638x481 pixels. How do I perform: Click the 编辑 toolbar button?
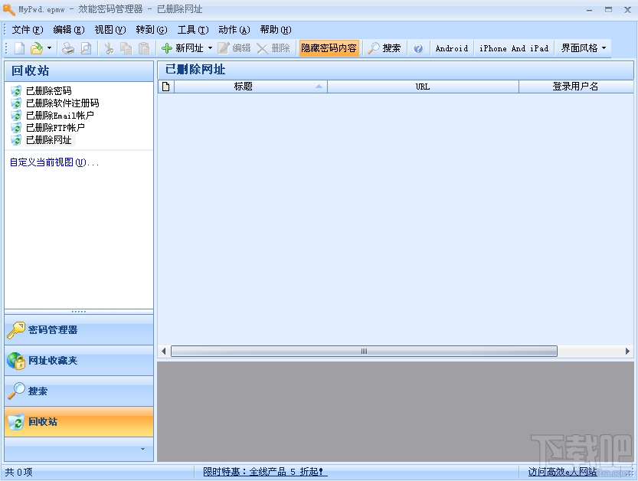coord(234,48)
